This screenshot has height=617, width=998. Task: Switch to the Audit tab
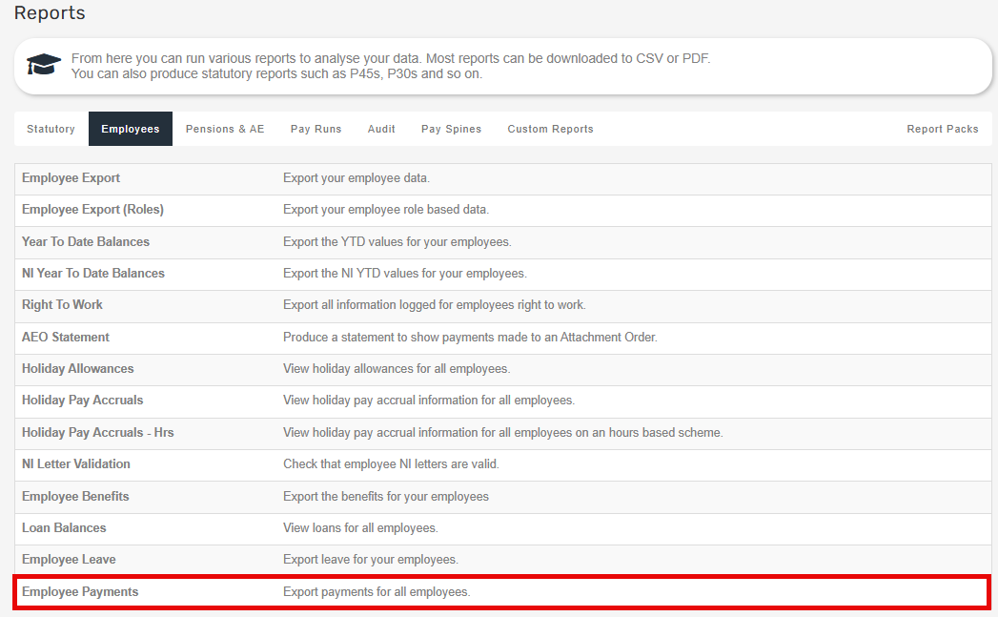(x=380, y=128)
